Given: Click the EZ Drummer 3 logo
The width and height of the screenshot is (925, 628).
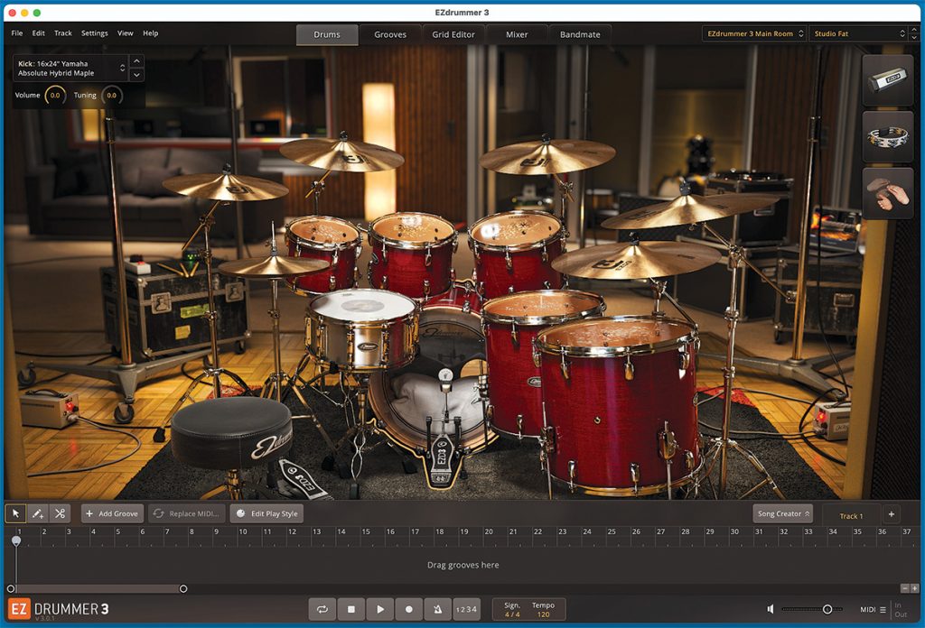Looking at the screenshot, I should (59, 609).
